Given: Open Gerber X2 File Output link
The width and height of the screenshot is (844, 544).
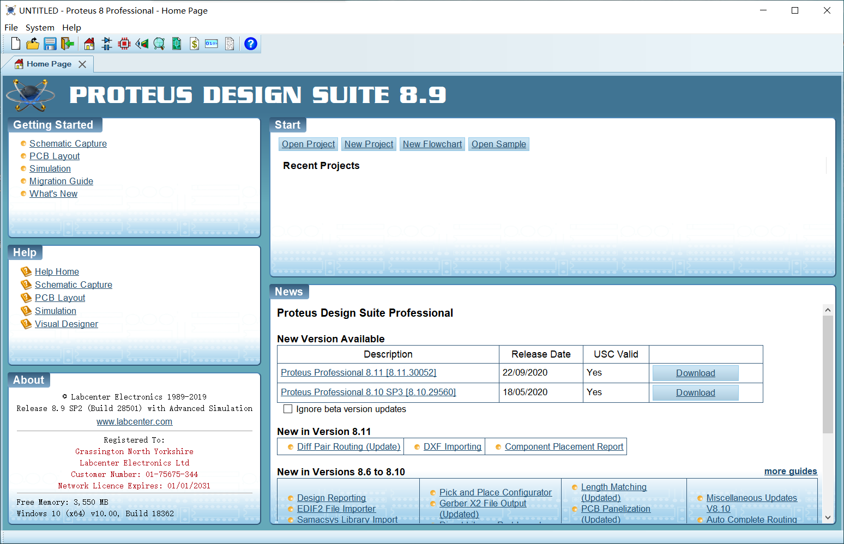Looking at the screenshot, I should pos(483,509).
